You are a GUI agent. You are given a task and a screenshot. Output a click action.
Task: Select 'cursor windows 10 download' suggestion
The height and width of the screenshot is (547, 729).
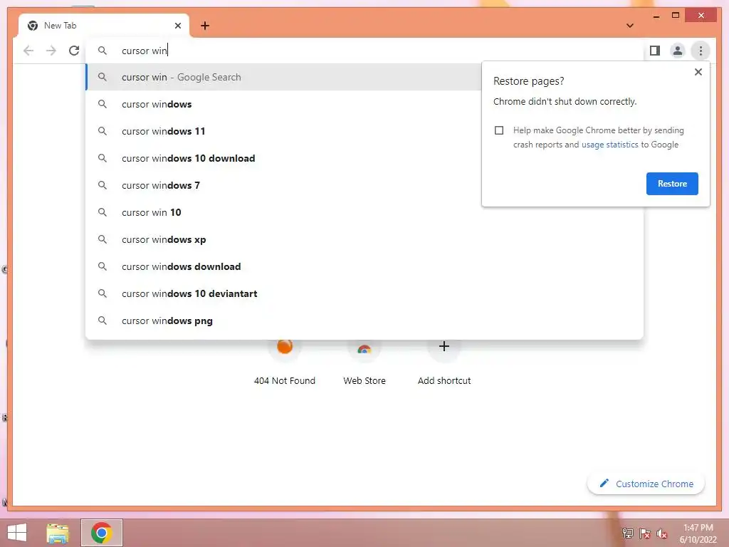pos(283,158)
